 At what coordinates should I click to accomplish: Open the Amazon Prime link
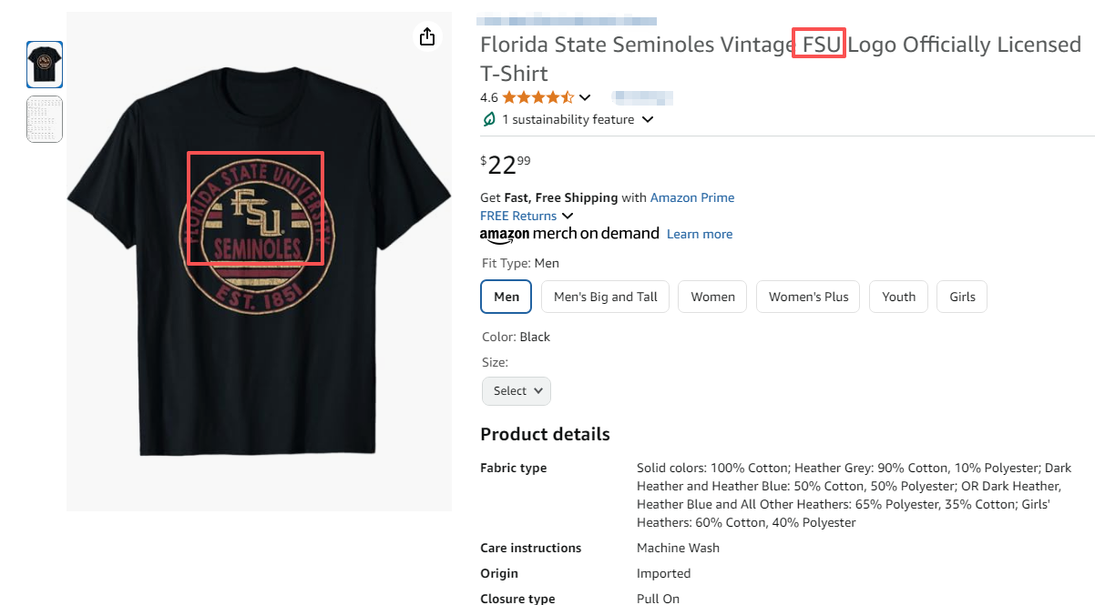692,197
